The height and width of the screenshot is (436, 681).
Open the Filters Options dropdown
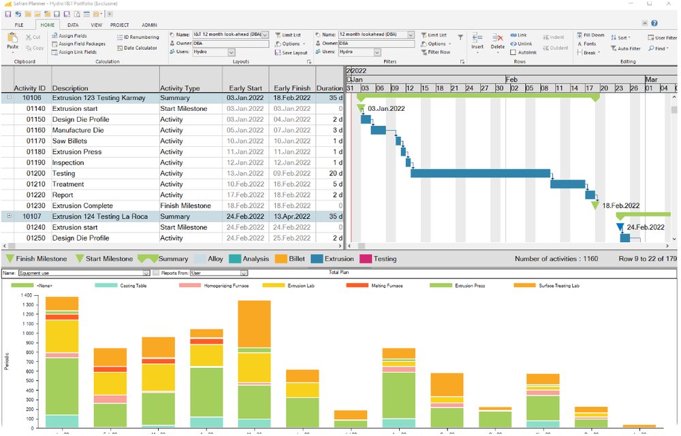[436, 44]
